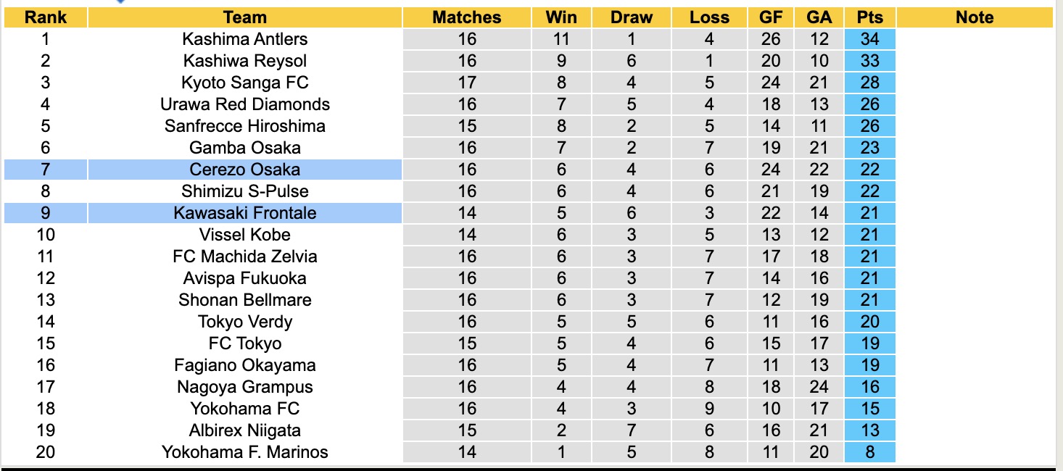Click the GF column header

click(771, 17)
